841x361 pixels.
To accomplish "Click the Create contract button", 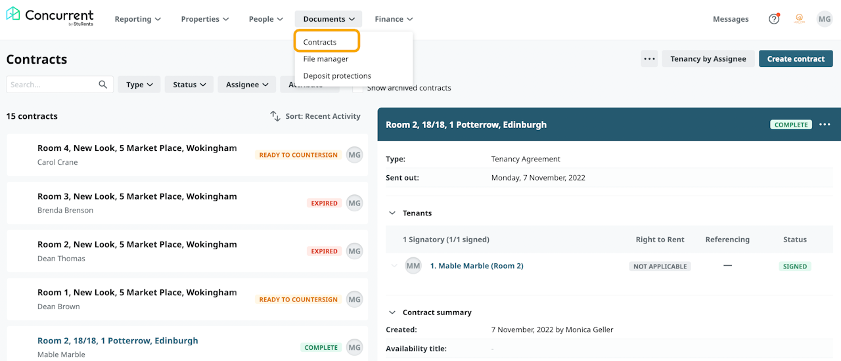I will click(795, 59).
